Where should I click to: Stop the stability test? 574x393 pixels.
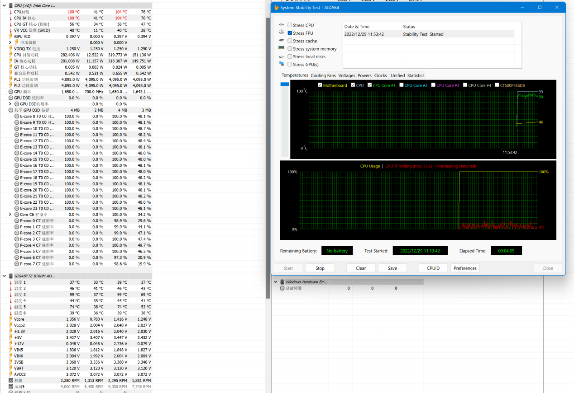(320, 268)
